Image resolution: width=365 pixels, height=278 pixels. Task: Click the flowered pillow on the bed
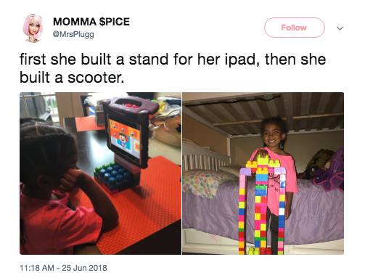pyautogui.click(x=205, y=183)
